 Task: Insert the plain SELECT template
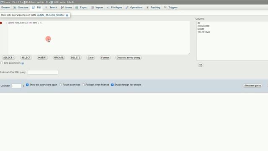pos(26,58)
